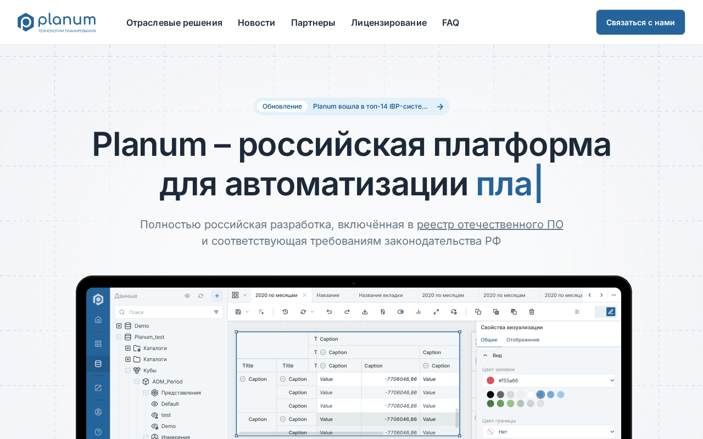Pick the black color swatch
This screenshot has width=703, height=439.
(490, 395)
